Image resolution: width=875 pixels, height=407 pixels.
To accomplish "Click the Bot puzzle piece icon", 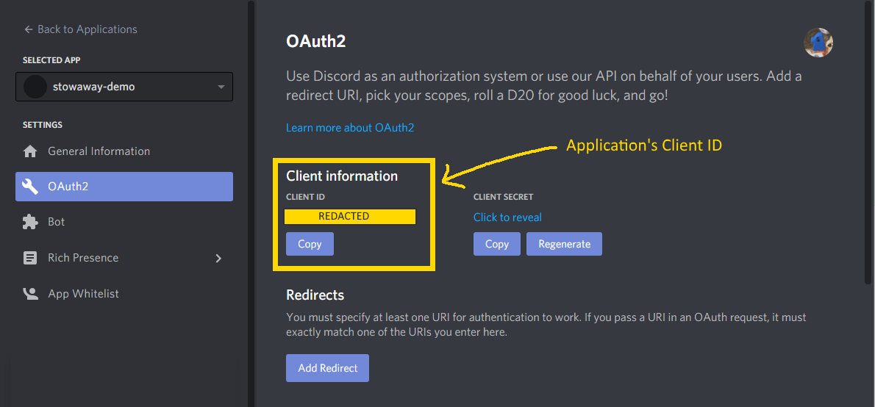I will [x=30, y=222].
